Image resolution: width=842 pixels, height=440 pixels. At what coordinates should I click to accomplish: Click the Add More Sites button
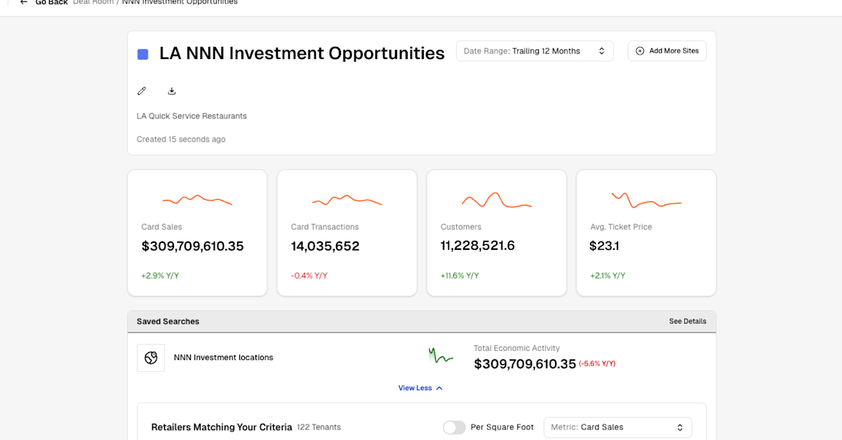click(667, 51)
